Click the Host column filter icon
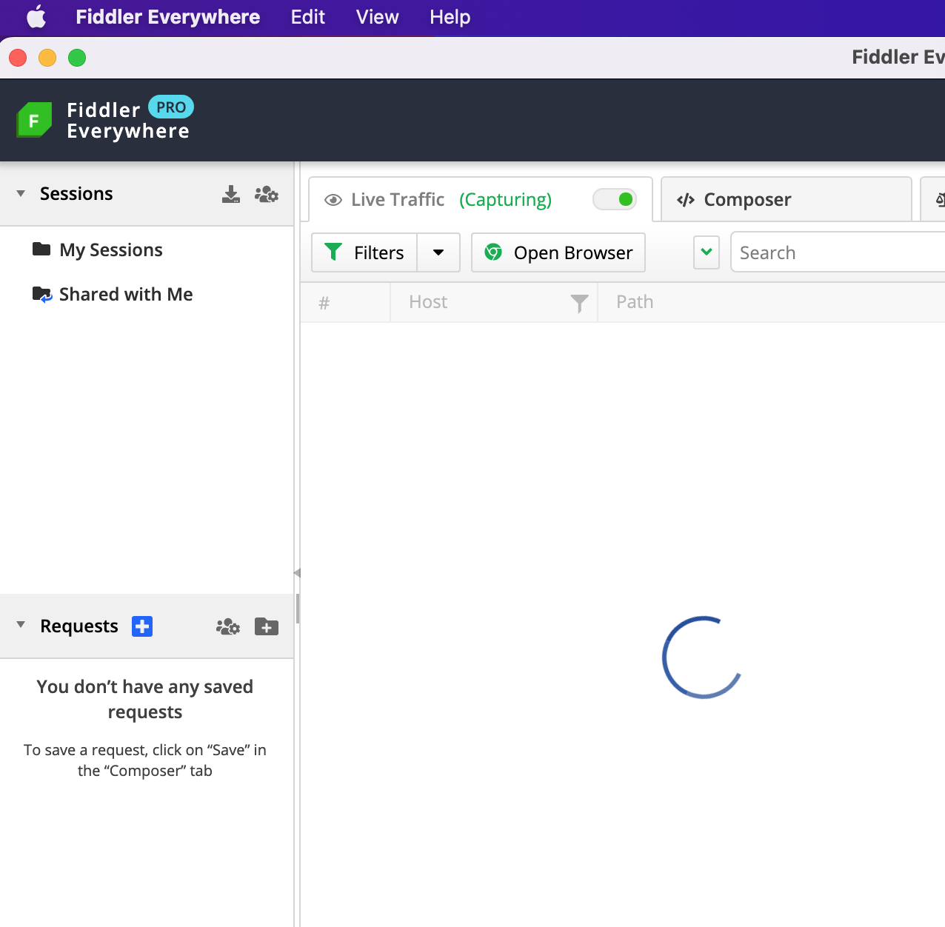The width and height of the screenshot is (945, 927). (579, 303)
